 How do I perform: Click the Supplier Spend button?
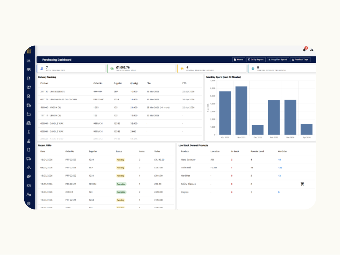pyautogui.click(x=278, y=60)
